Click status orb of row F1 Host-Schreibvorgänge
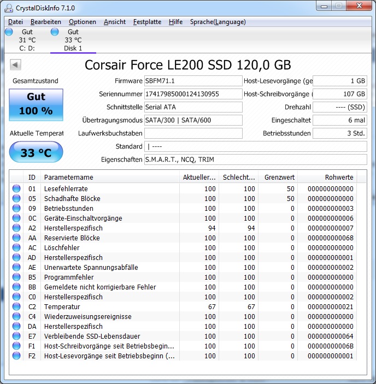 (x=16, y=346)
